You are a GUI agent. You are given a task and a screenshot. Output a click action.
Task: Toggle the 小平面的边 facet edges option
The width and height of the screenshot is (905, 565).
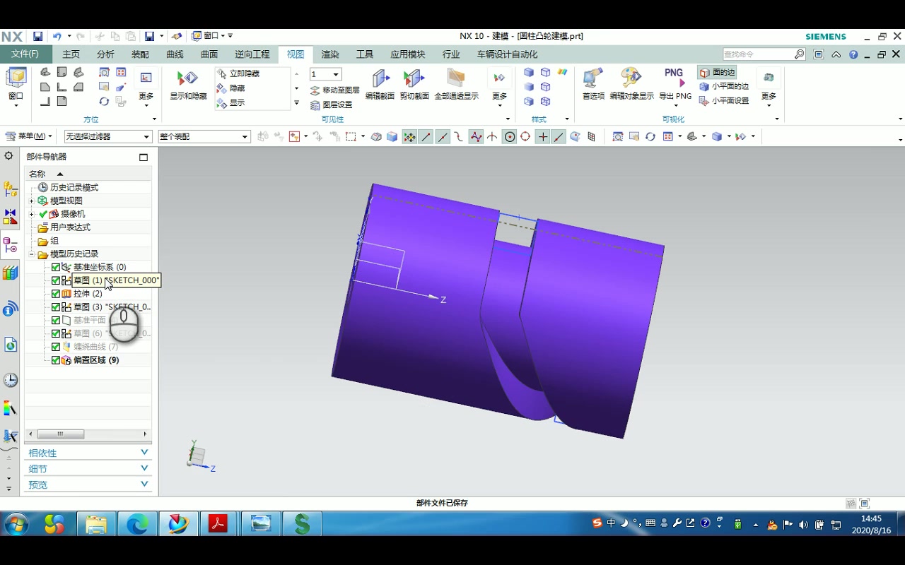coord(723,86)
